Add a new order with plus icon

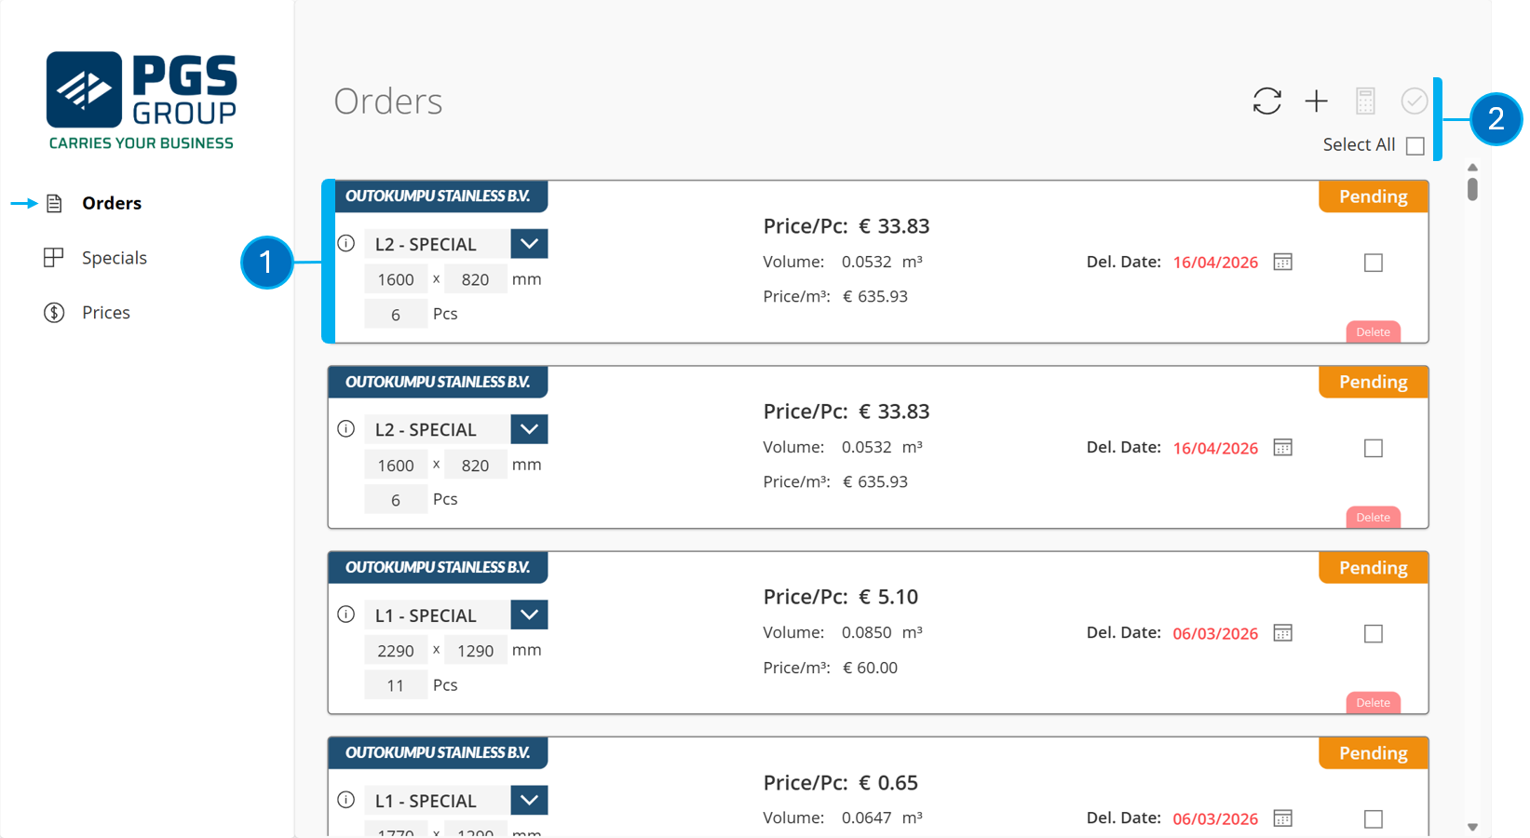[1316, 101]
